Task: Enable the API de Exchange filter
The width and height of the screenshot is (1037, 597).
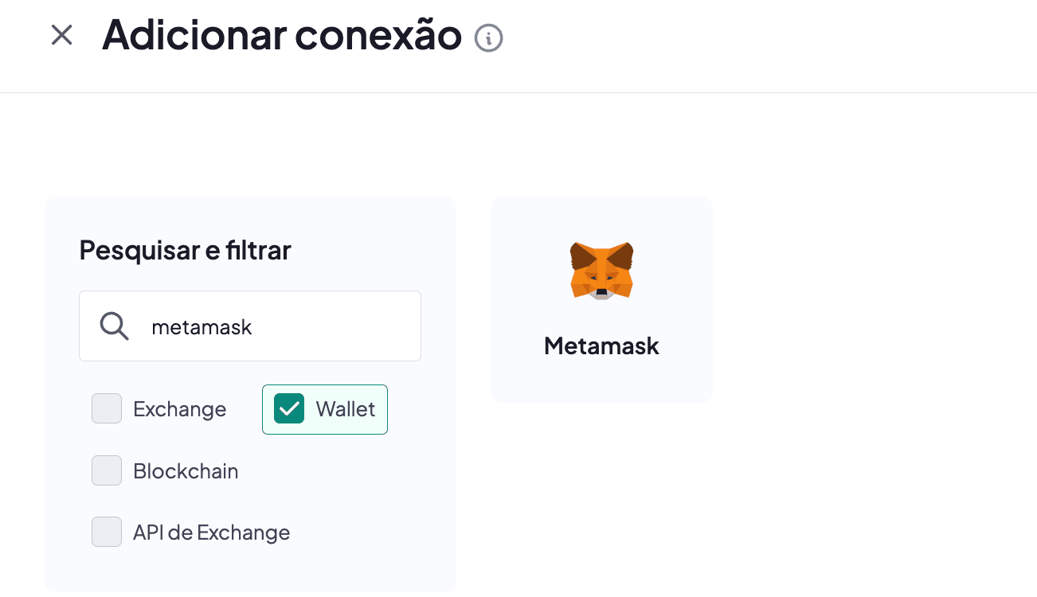Action: [x=106, y=532]
